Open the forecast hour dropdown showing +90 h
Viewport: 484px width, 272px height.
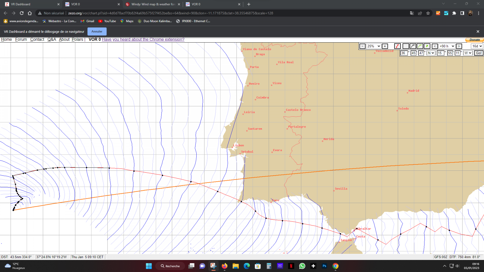447,46
